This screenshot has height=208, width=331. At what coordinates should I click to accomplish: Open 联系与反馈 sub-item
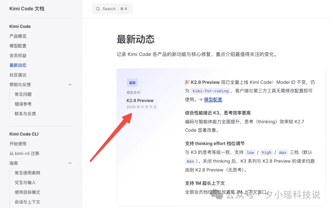[25, 114]
